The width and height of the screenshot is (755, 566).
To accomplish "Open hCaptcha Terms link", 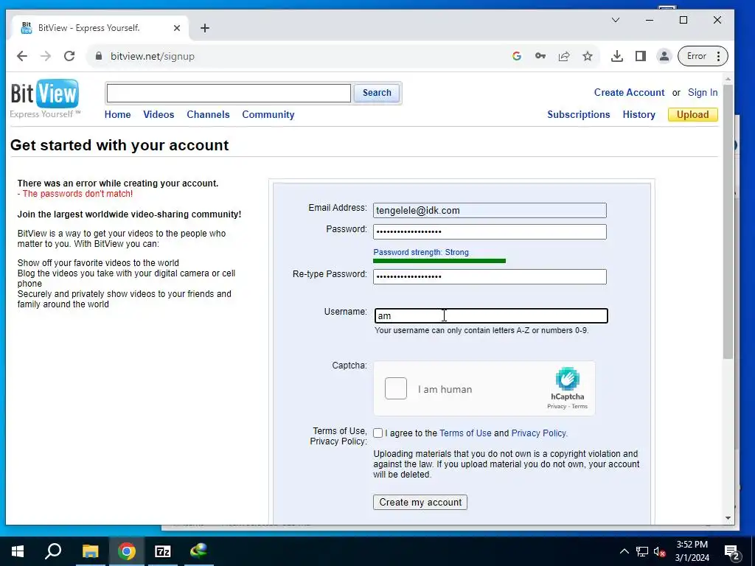I will point(580,406).
